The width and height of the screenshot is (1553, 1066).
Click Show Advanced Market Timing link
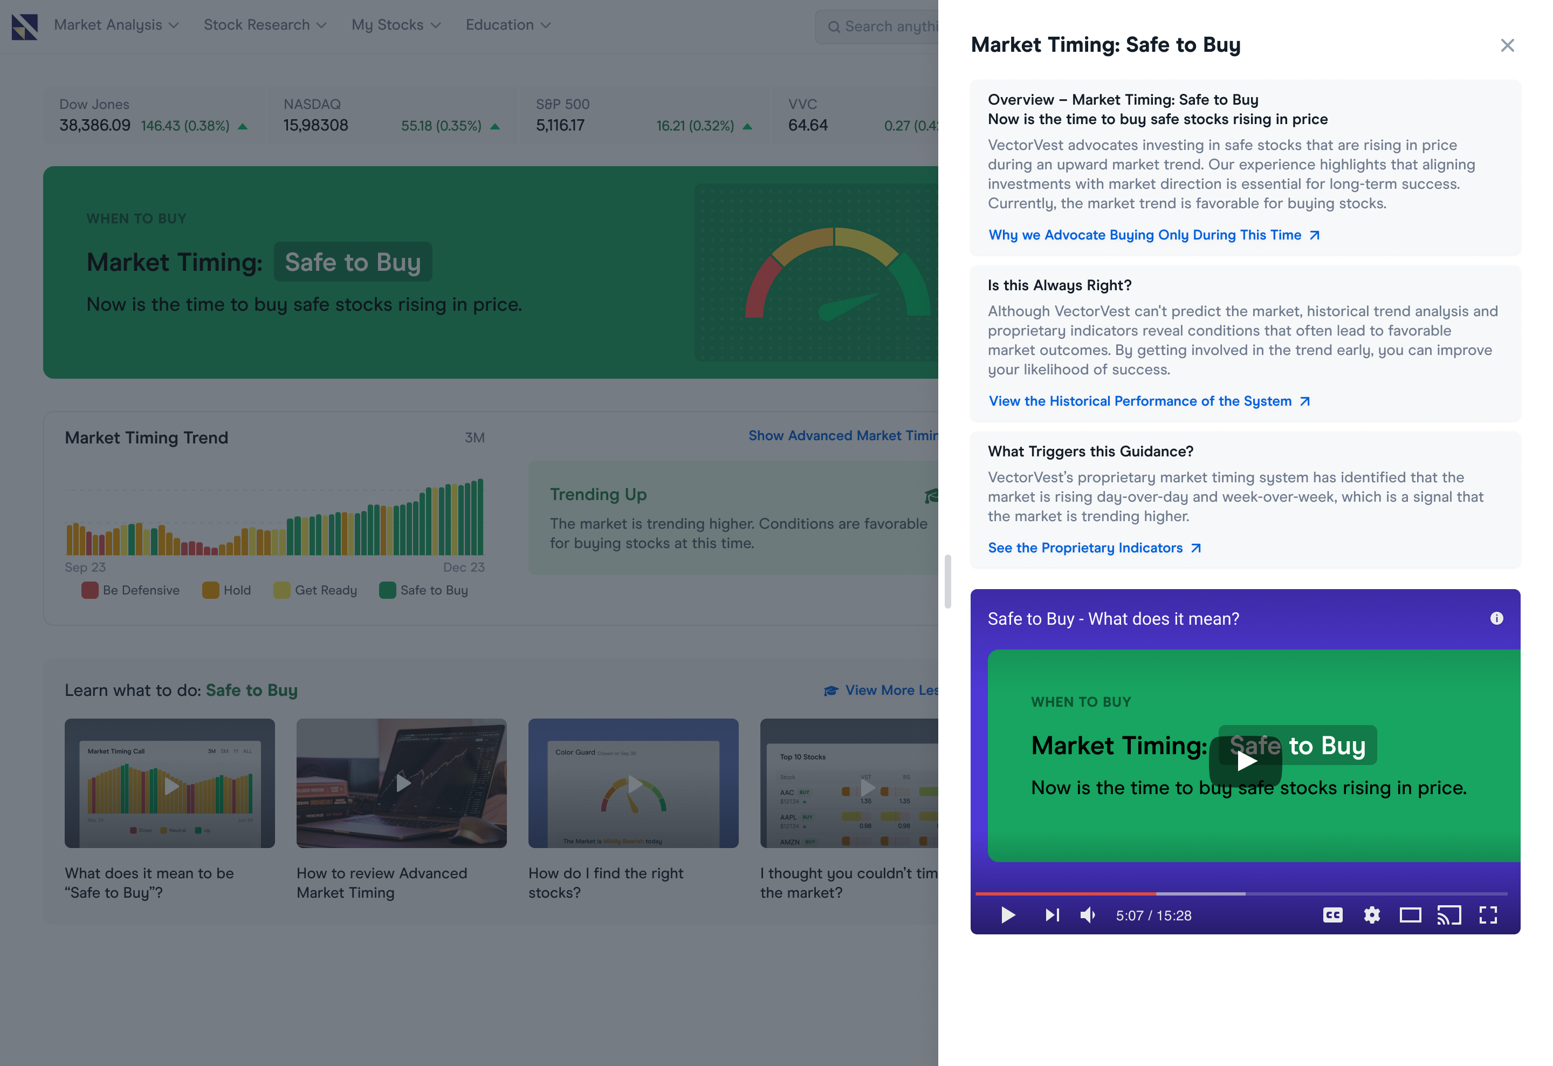[843, 435]
